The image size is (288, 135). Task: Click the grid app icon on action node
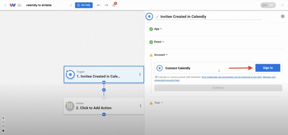click(70, 106)
